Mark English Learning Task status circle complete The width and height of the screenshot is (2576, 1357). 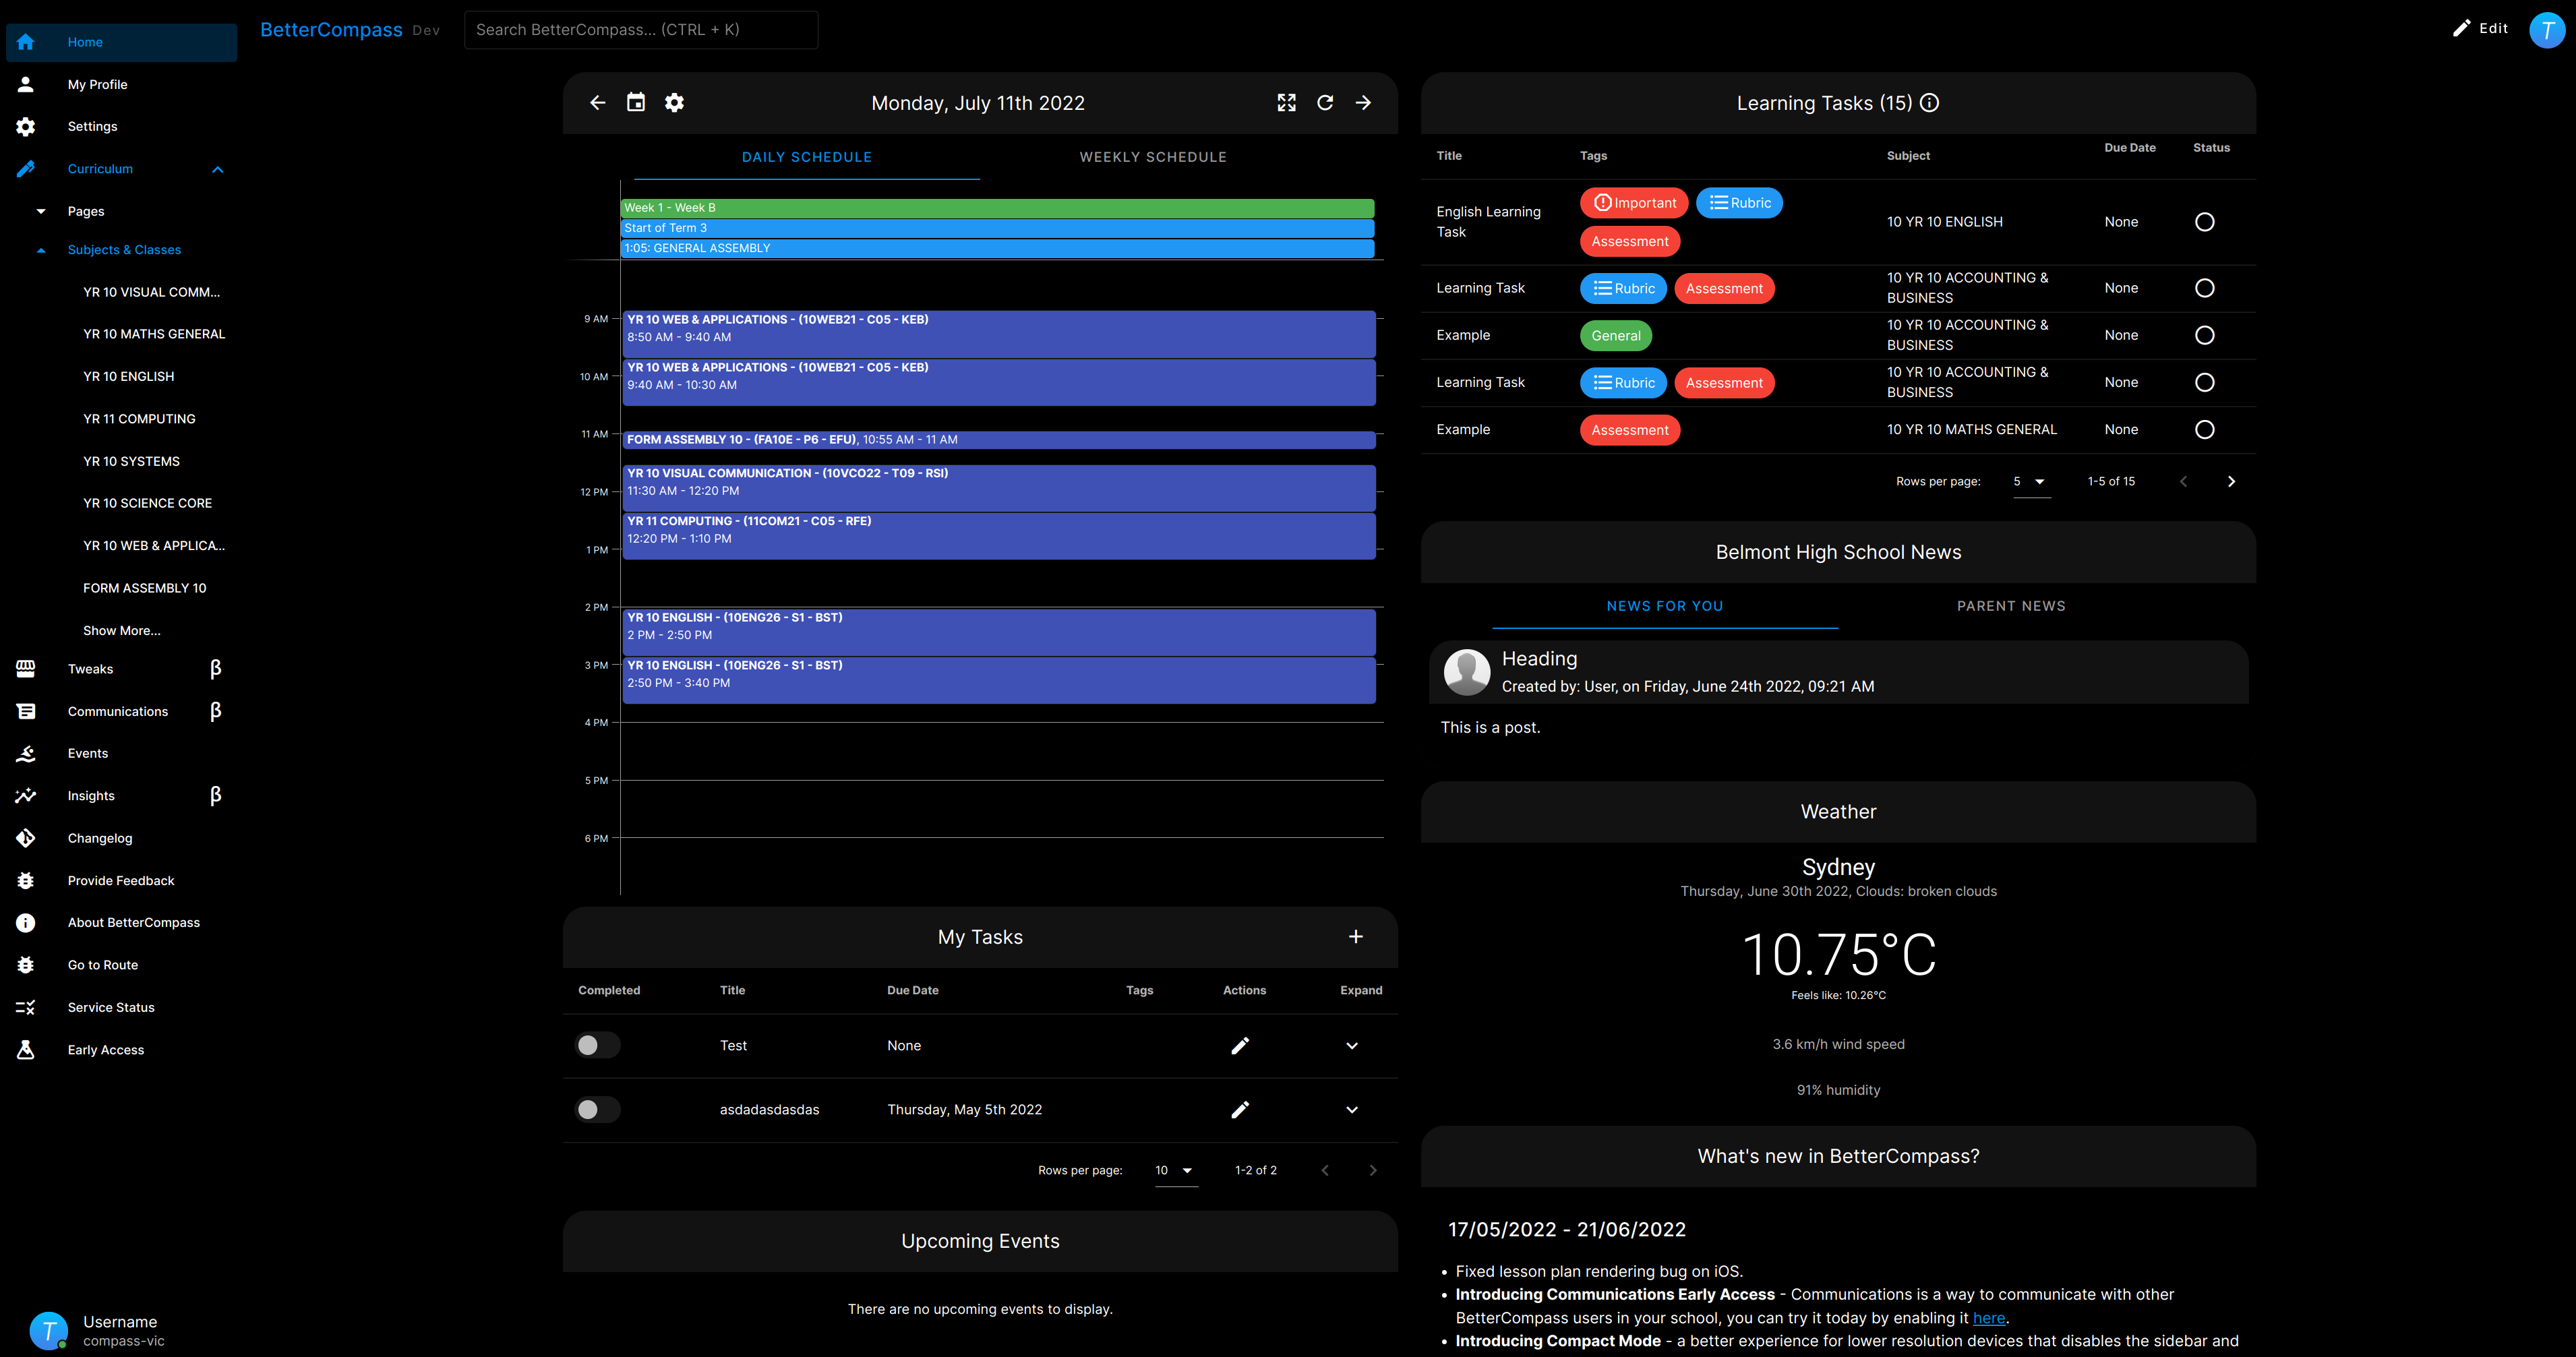point(2205,221)
